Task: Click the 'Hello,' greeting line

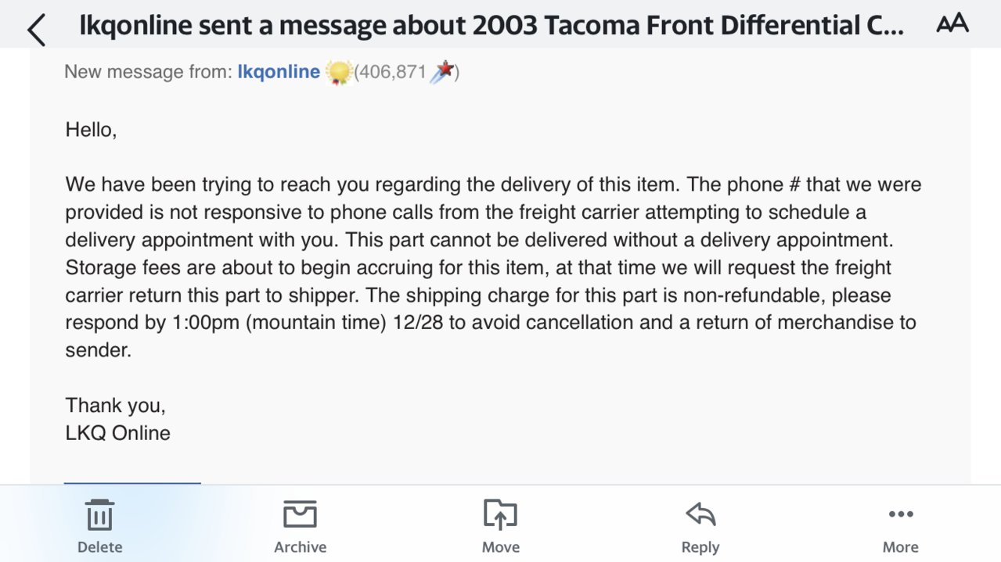Action: (91, 130)
